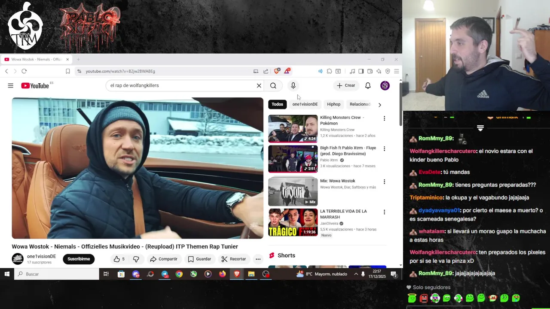Play the Bigh Fish ft Pablo Xtrm thumbnail
550x309 pixels.
[x=293, y=159]
